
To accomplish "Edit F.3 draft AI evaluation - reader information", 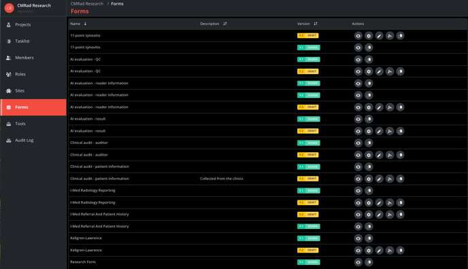I will tap(379, 107).
